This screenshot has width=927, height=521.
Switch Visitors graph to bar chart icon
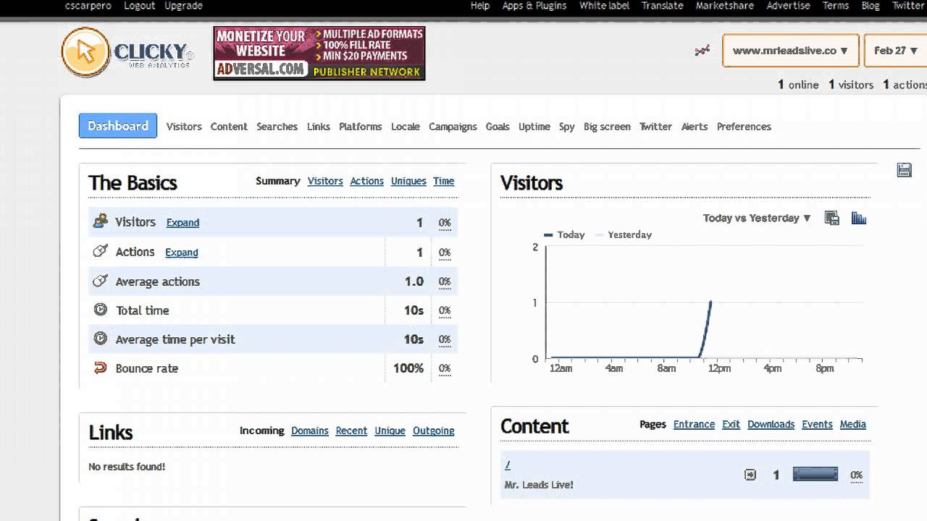(859, 218)
